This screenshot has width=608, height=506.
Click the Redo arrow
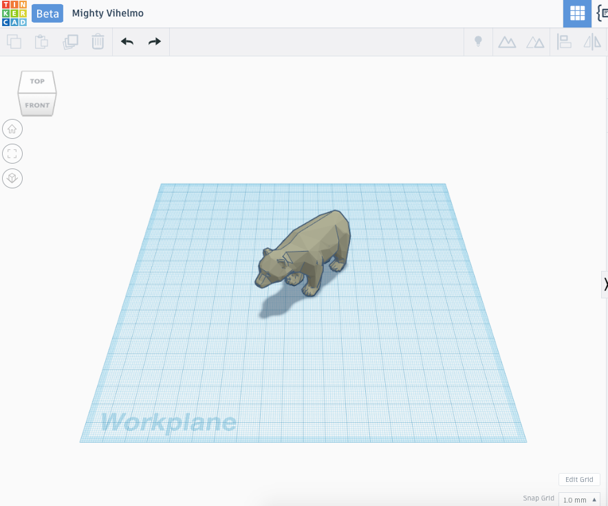[154, 41]
